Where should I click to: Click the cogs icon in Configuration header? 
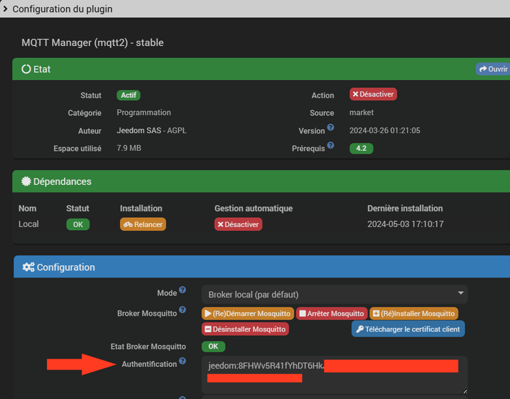click(x=29, y=267)
